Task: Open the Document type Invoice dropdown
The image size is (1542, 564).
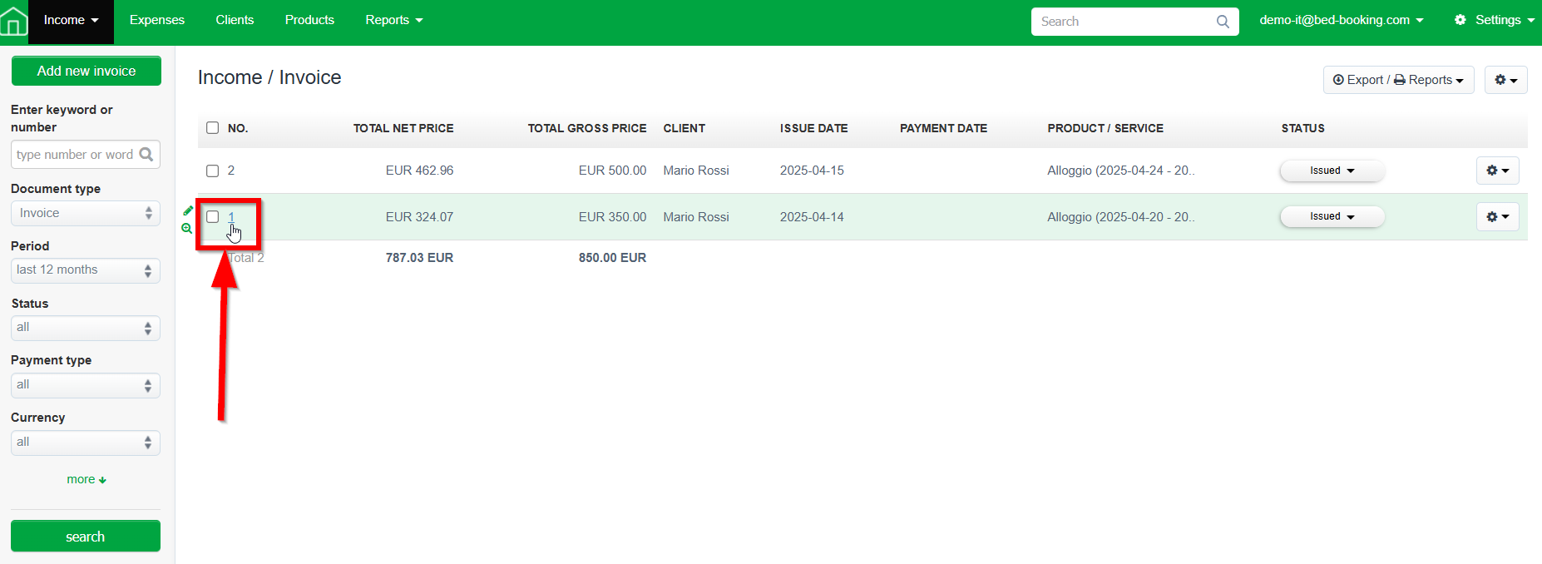Action: 86,213
